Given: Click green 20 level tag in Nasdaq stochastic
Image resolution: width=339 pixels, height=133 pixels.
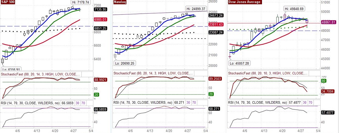Looking at the screenshot, I should (211, 94).
